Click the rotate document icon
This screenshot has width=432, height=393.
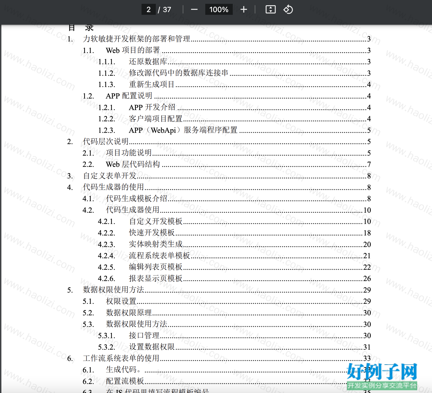point(288,10)
